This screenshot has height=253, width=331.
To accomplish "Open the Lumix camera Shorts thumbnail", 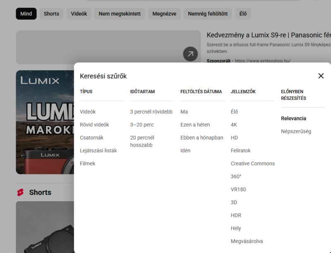I will (x=45, y=227).
